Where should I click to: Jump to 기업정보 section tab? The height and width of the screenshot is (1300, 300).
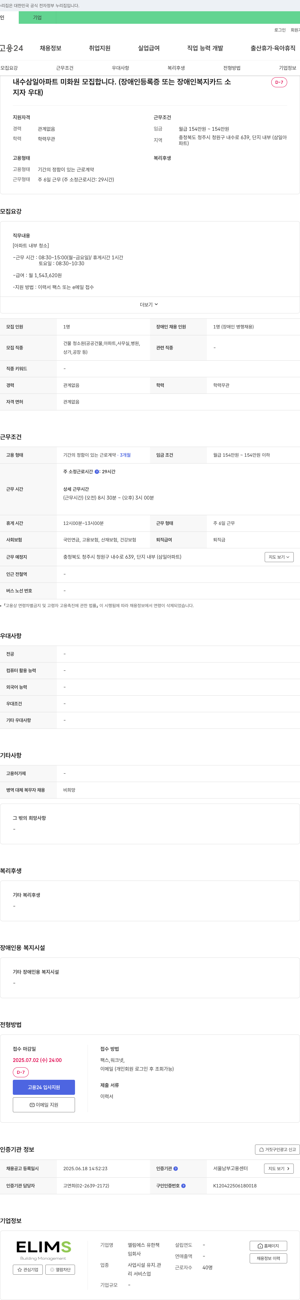287,68
